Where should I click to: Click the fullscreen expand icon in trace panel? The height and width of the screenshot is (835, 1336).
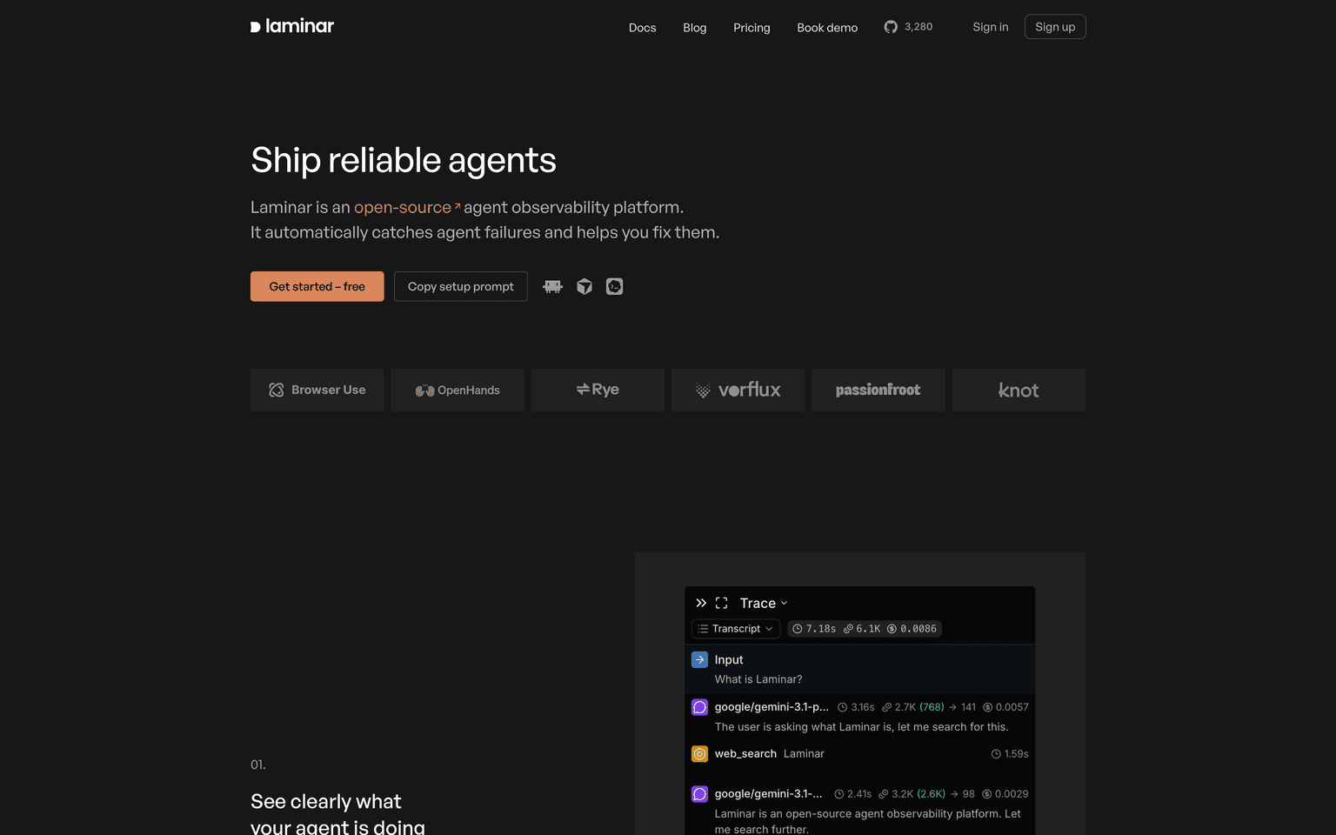(x=721, y=603)
